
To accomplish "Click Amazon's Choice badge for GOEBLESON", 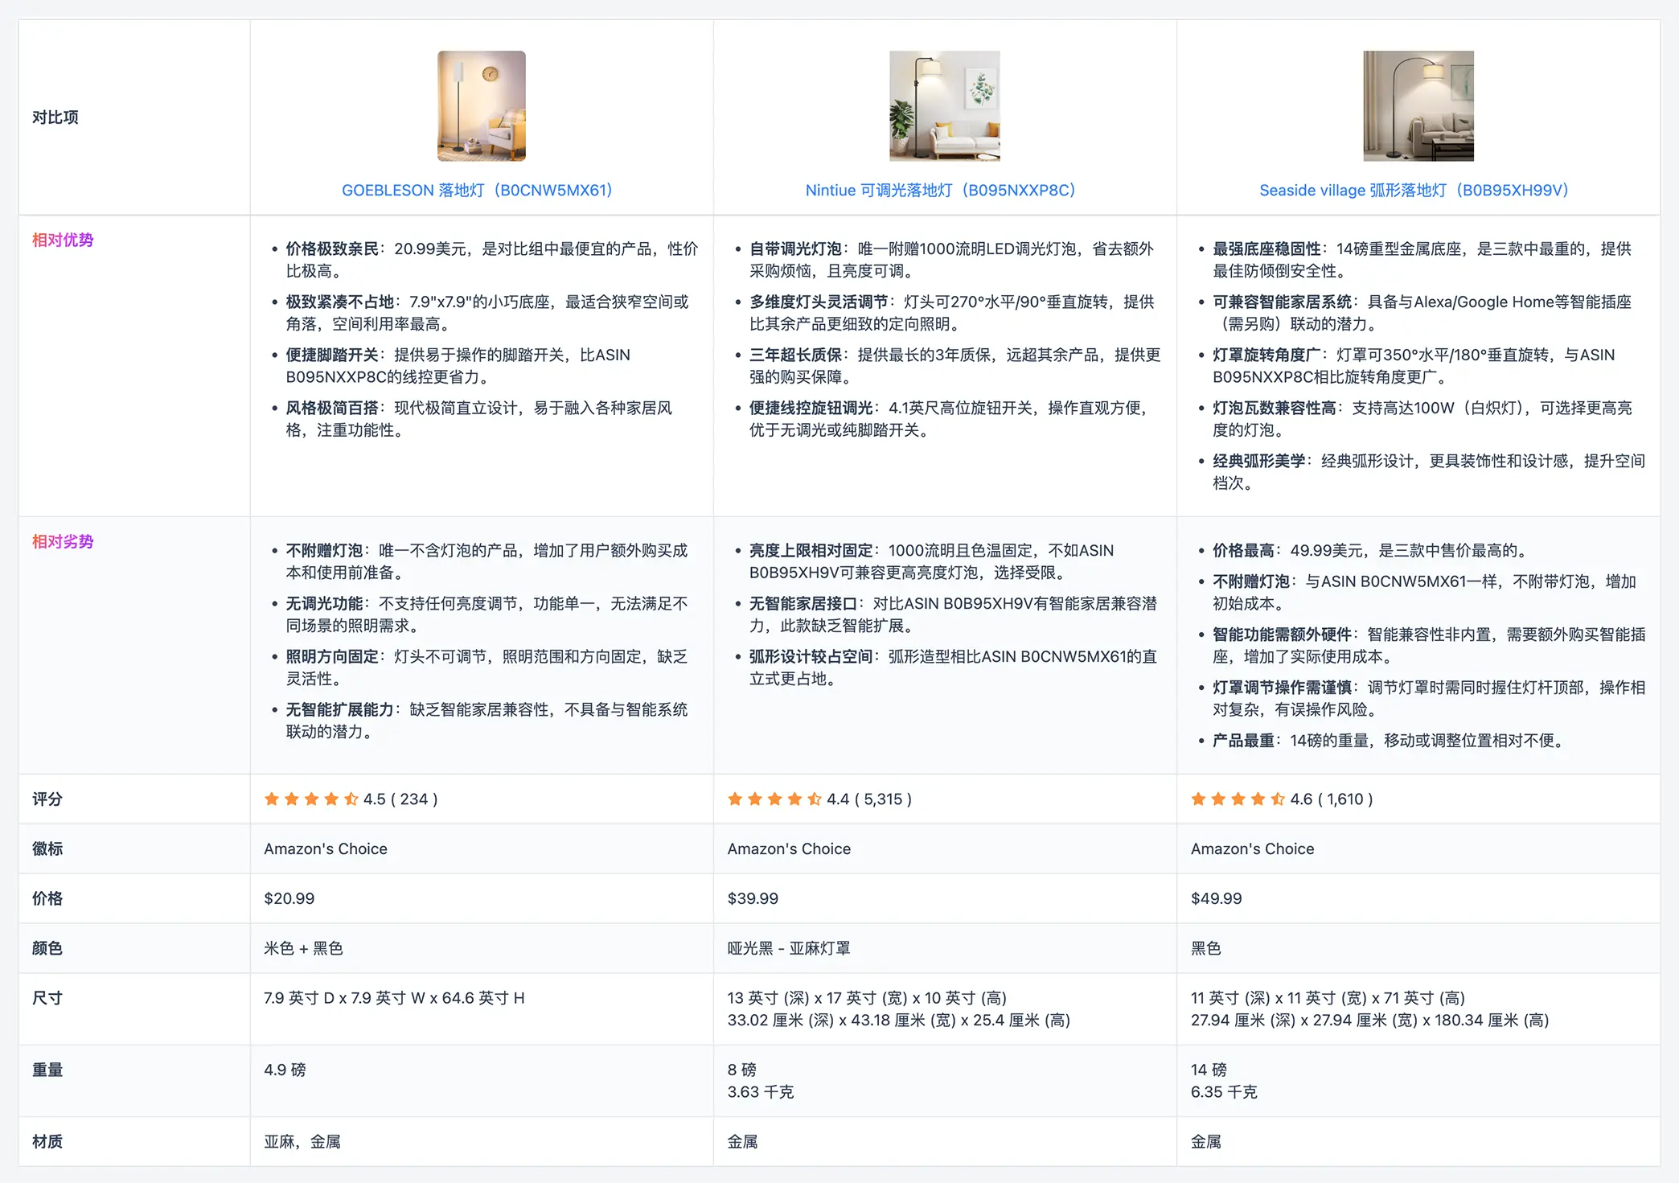I will point(326,849).
